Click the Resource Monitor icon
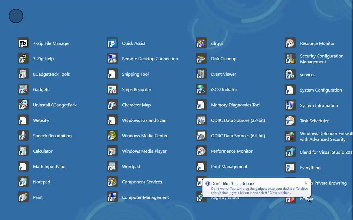The image size is (353, 220). [290, 43]
